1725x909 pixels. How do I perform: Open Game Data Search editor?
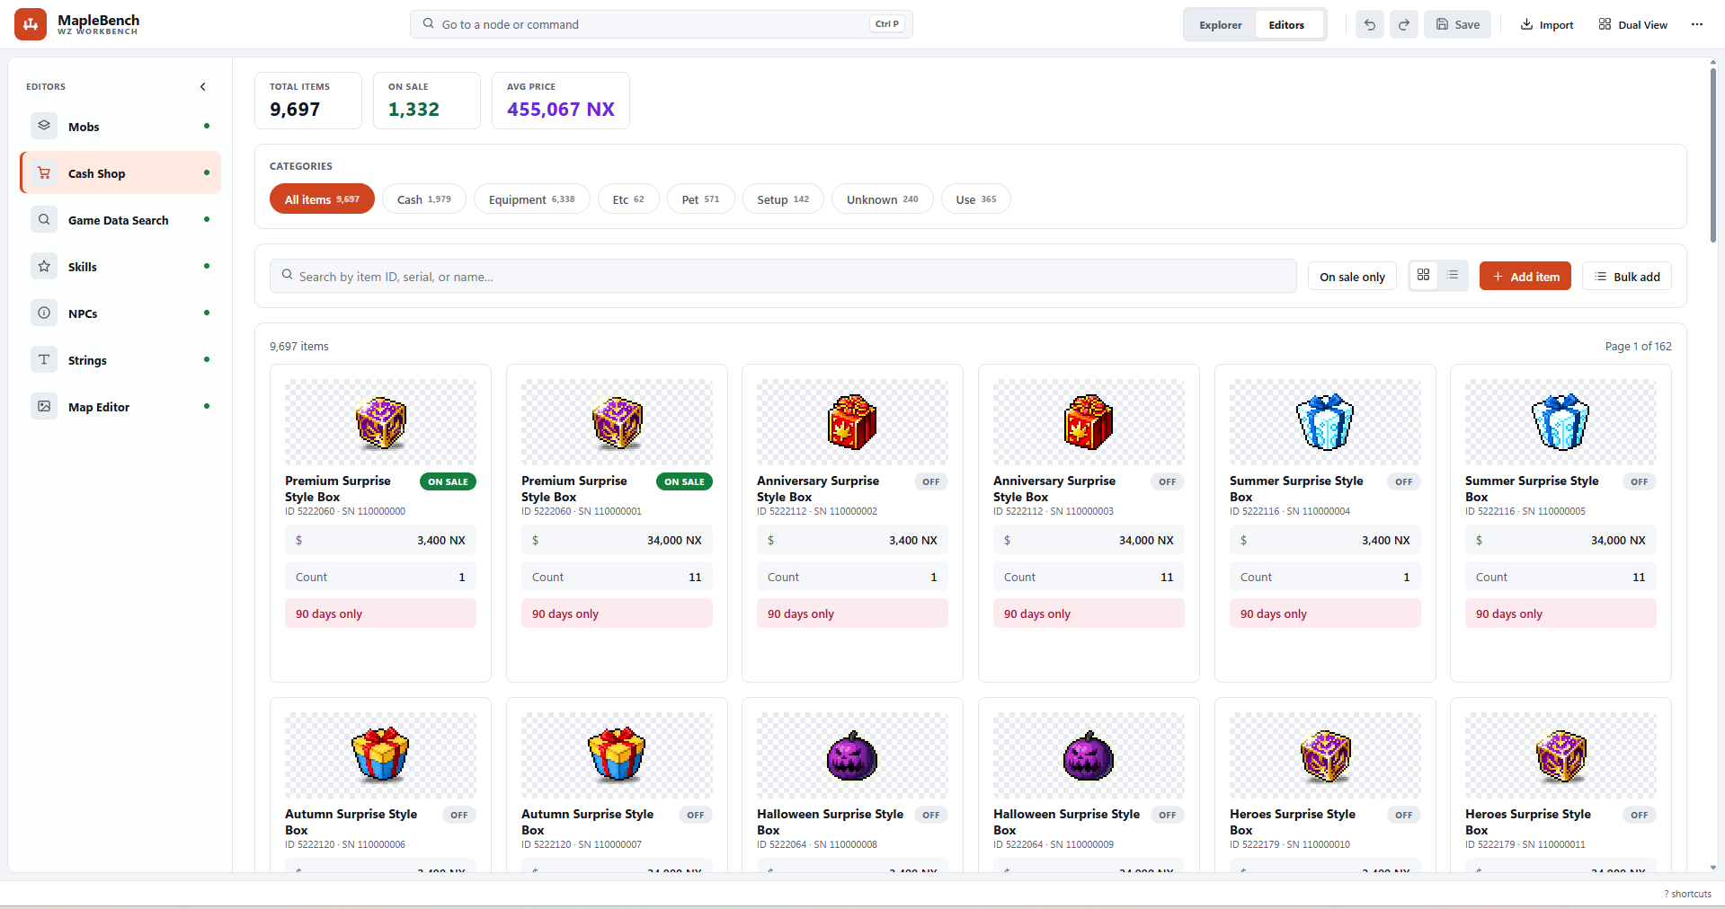click(120, 220)
